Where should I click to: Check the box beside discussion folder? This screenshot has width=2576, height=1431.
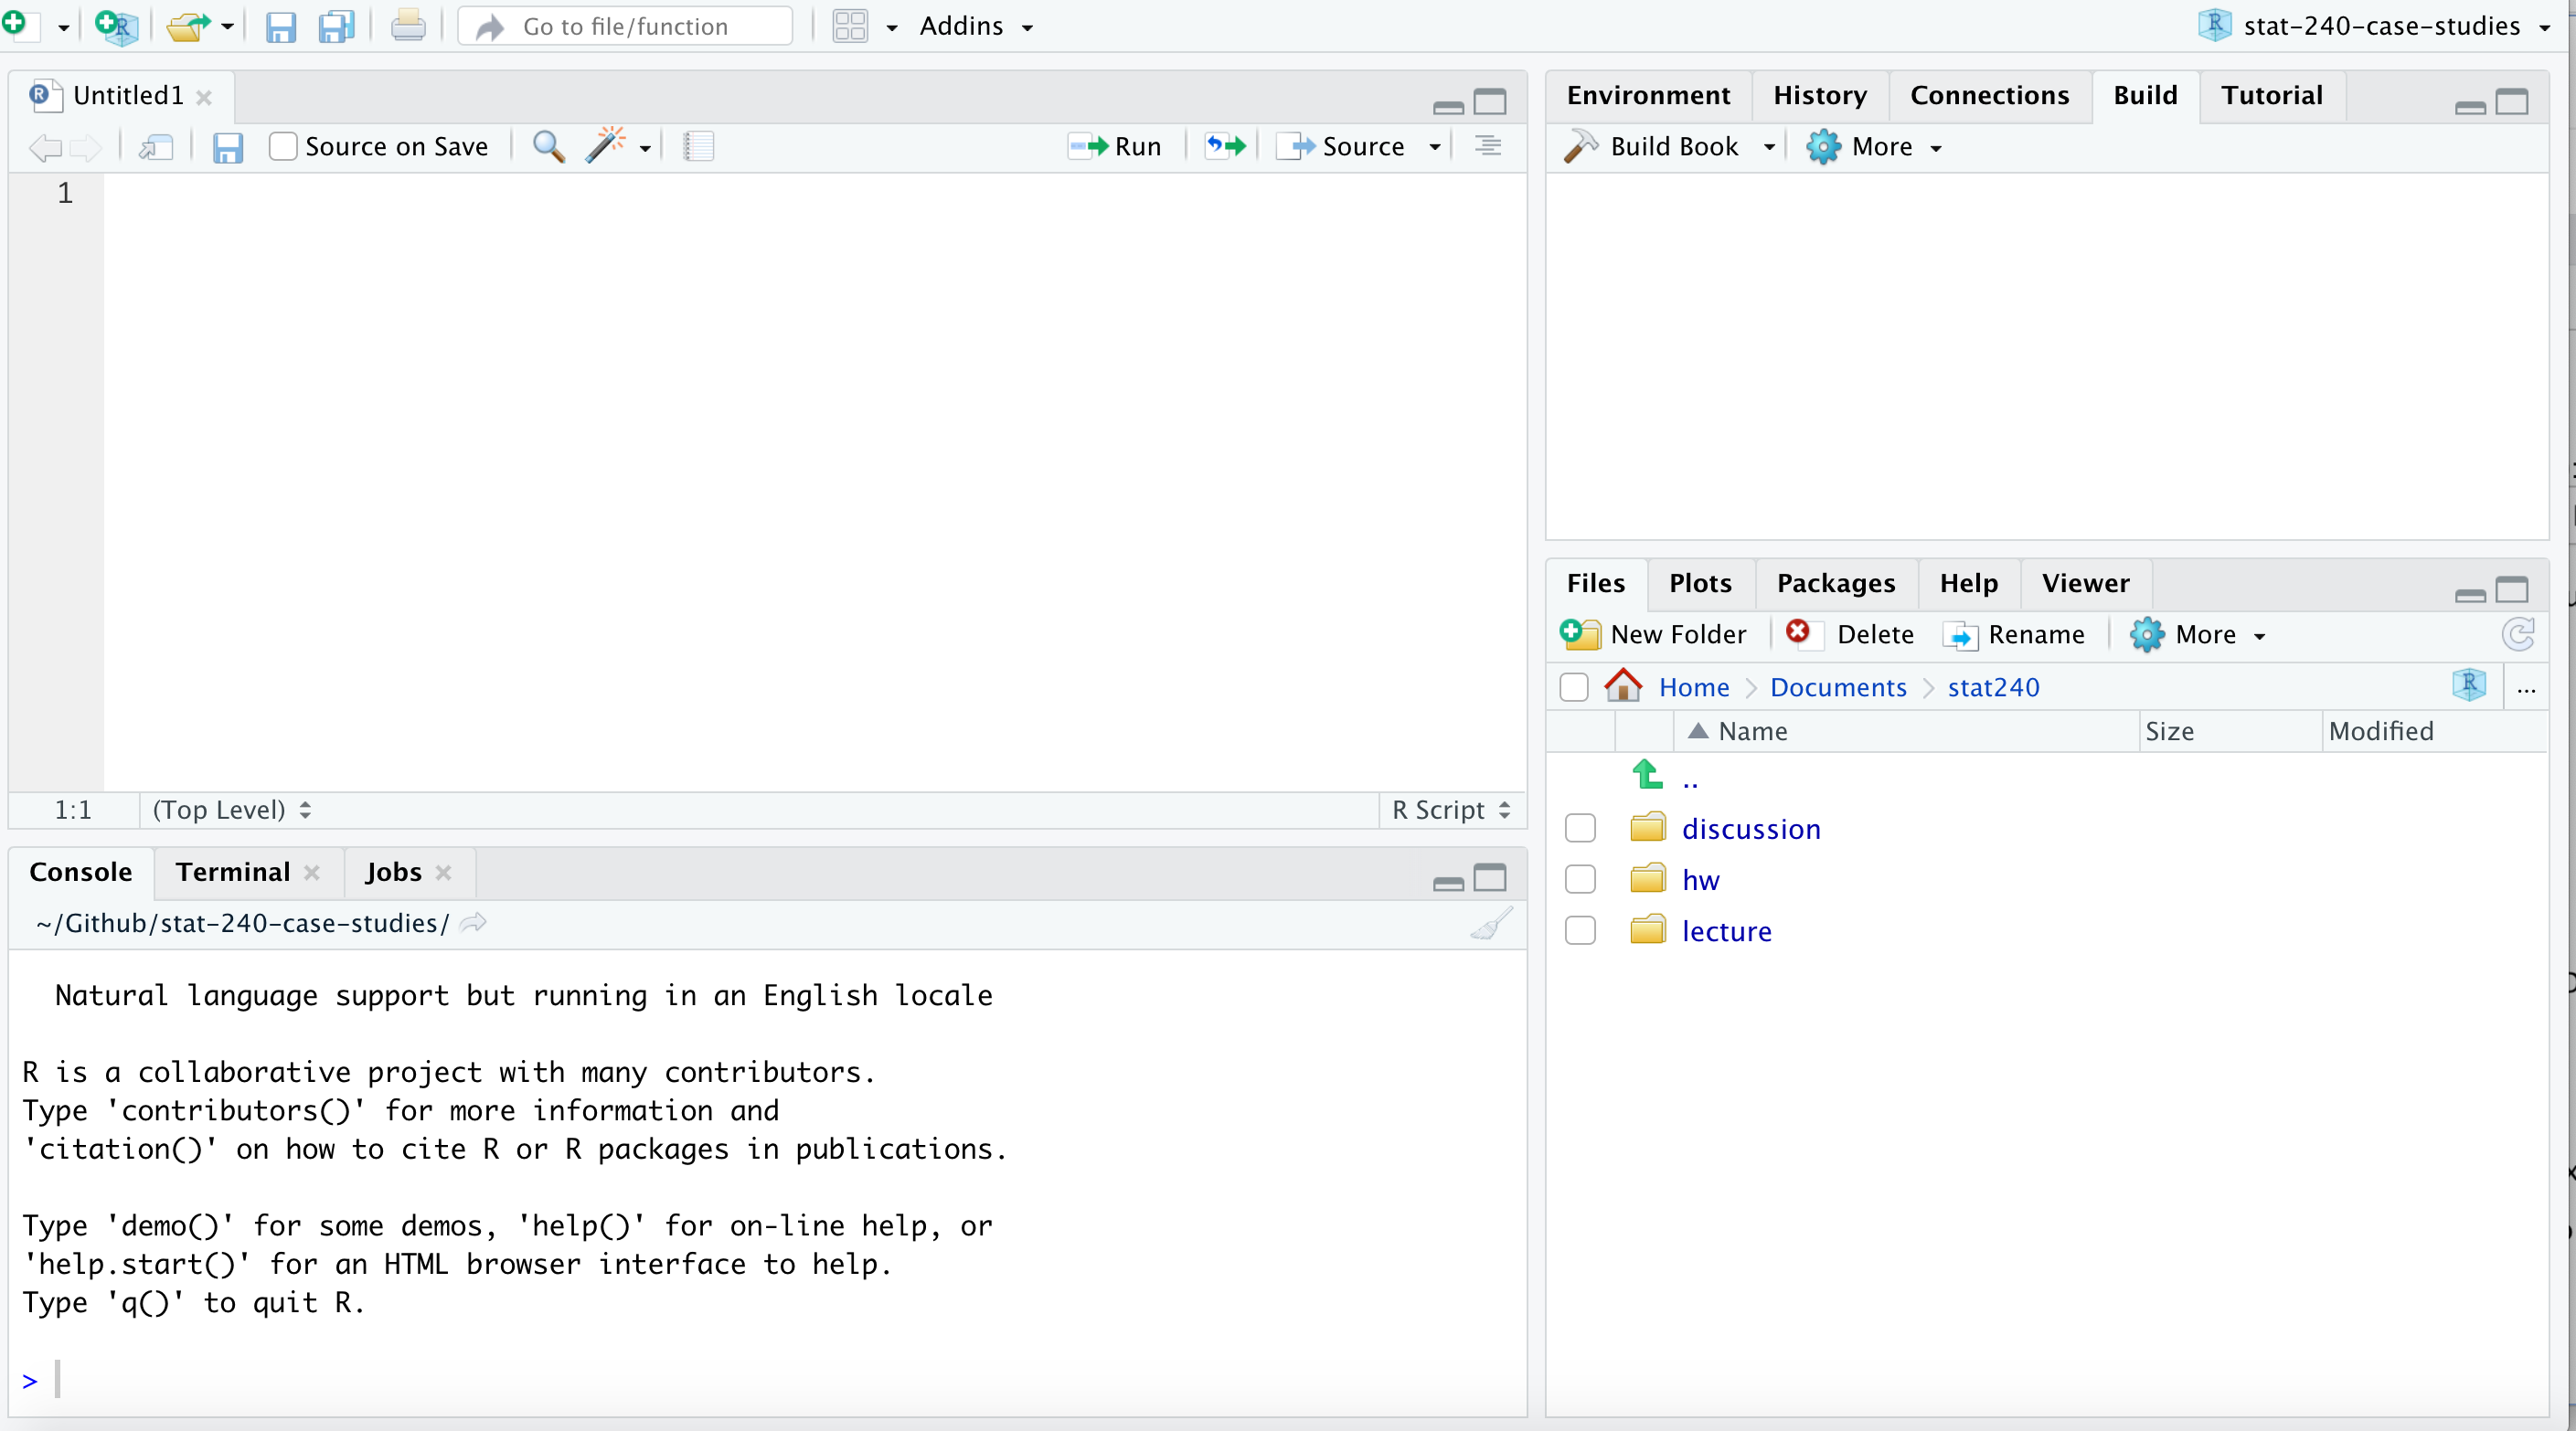click(1580, 829)
